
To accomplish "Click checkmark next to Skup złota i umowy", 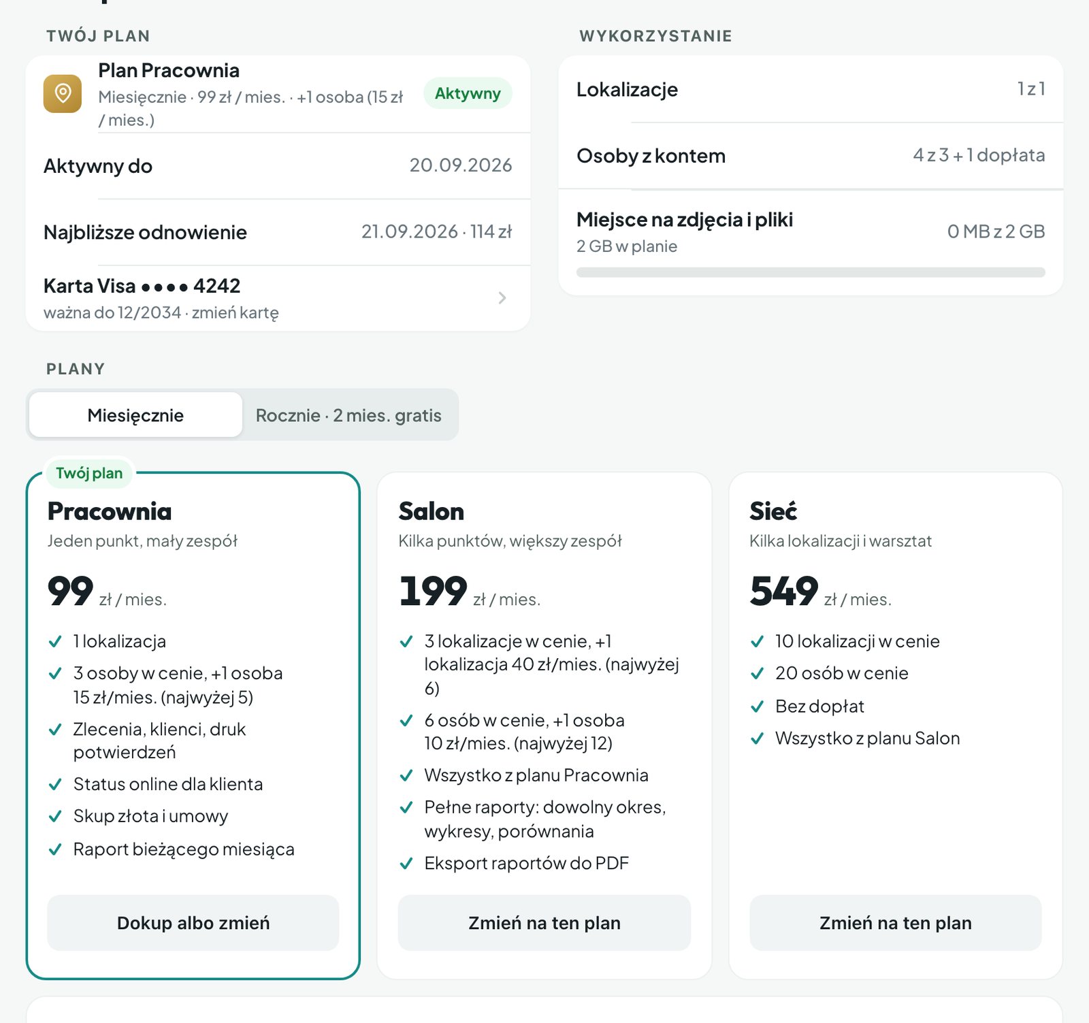I will pos(56,817).
